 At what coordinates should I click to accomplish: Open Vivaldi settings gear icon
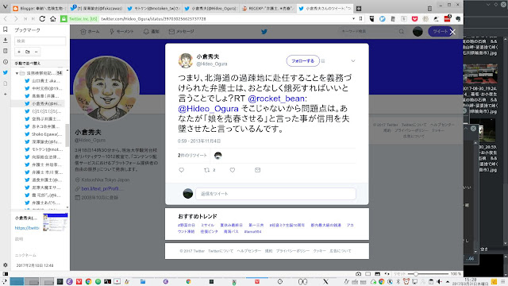tap(6, 265)
